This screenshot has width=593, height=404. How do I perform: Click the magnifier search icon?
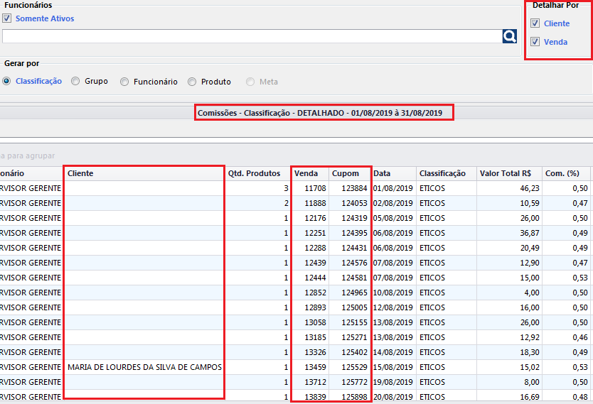[509, 36]
